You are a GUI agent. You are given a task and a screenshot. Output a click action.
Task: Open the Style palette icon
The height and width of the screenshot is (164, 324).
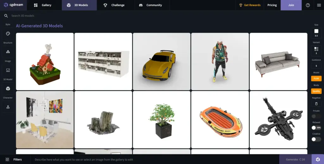(8, 34)
